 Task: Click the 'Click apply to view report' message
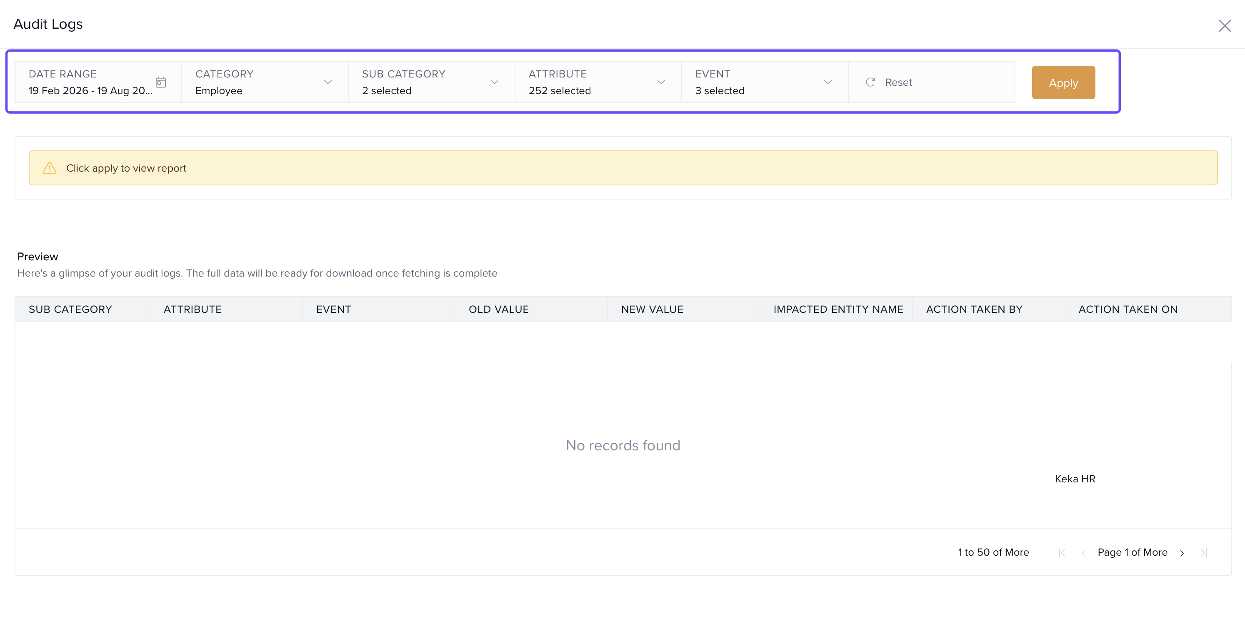coord(126,168)
